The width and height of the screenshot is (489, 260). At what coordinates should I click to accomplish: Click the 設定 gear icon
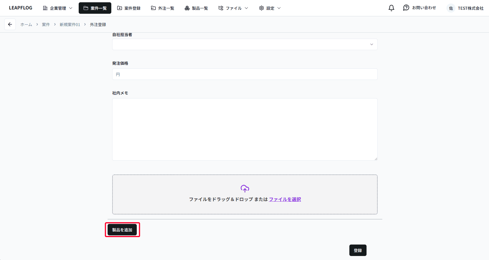coord(261,8)
